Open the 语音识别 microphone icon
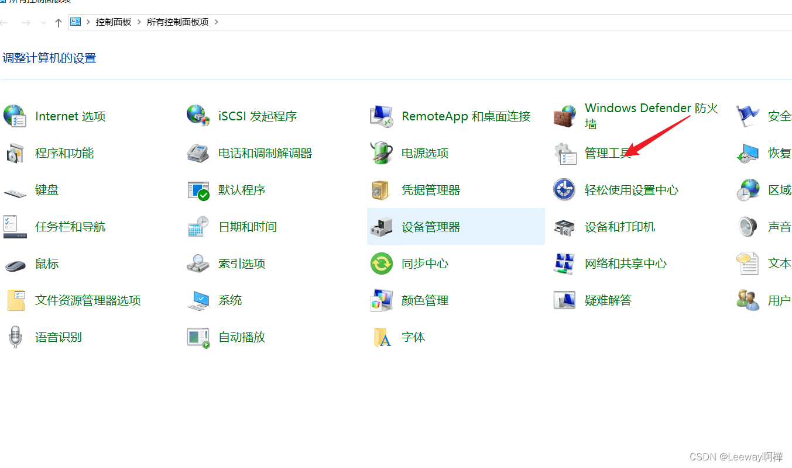Image resolution: width=792 pixels, height=468 pixels. [x=15, y=337]
